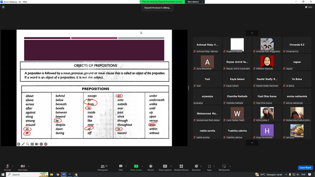Screen dimensions: 315x177
Task: Expand the Share Screen options arrow
Action: click(142, 166)
